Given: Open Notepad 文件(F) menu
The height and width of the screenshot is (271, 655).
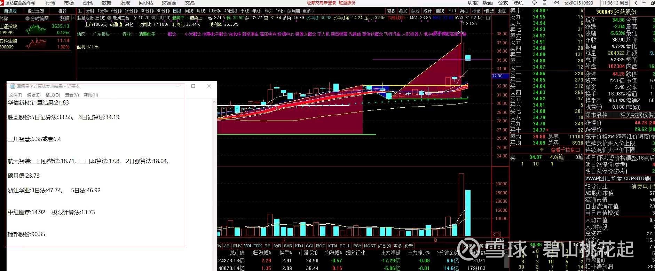Looking at the screenshot, I should [16, 95].
